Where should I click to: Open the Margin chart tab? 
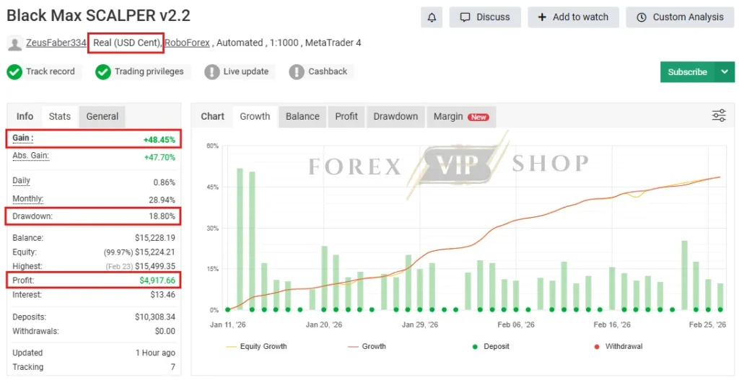(x=461, y=116)
